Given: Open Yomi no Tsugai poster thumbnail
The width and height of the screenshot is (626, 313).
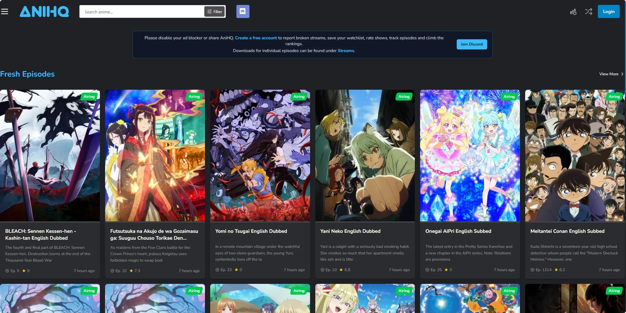Looking at the screenshot, I should (260, 156).
